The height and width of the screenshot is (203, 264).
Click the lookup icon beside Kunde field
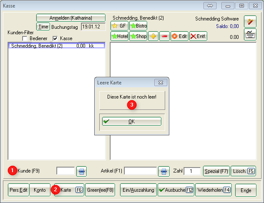pos(81,171)
